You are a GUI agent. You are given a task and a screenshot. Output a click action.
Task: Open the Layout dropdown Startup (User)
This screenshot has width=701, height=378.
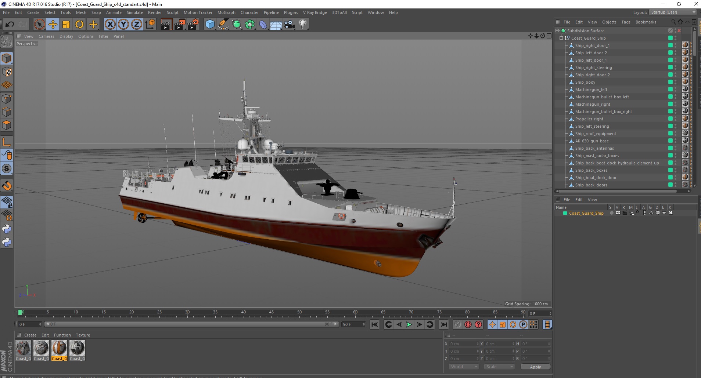pyautogui.click(x=673, y=12)
